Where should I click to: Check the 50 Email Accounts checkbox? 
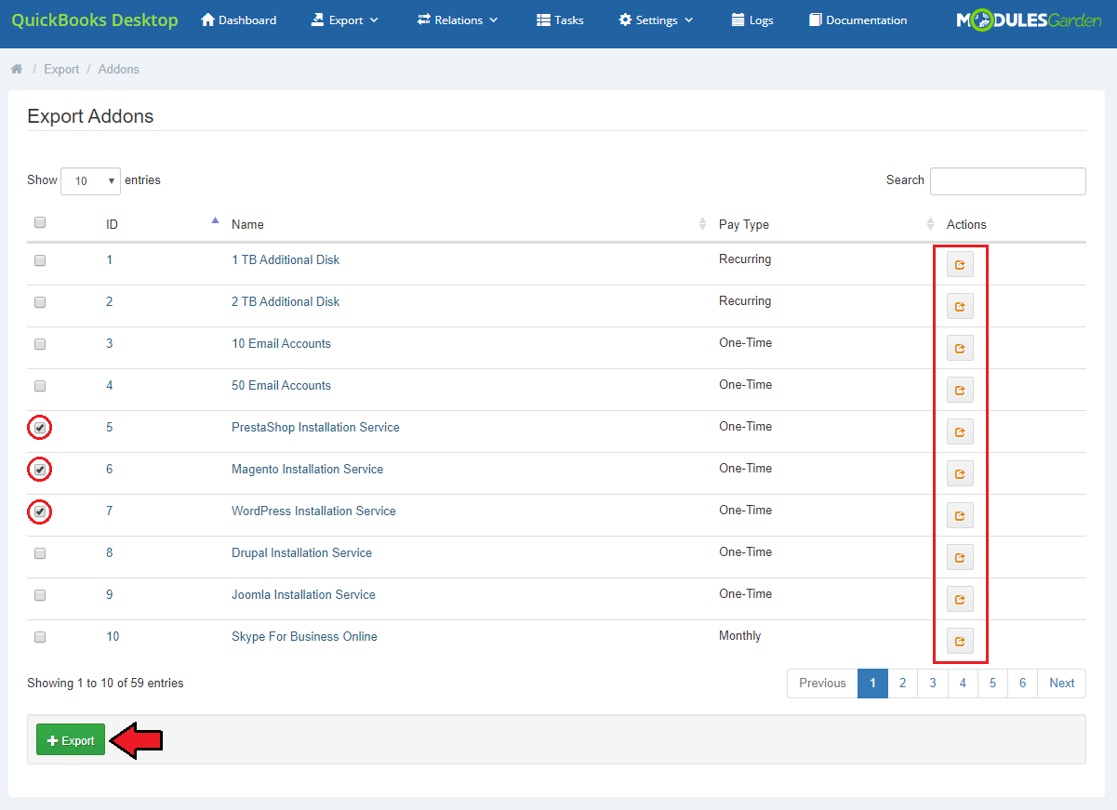[40, 386]
